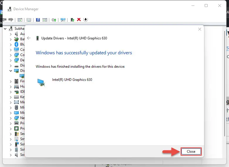This screenshot has width=229, height=167.
Task: Select the keyboard icon beside Key
Action: point(16,97)
